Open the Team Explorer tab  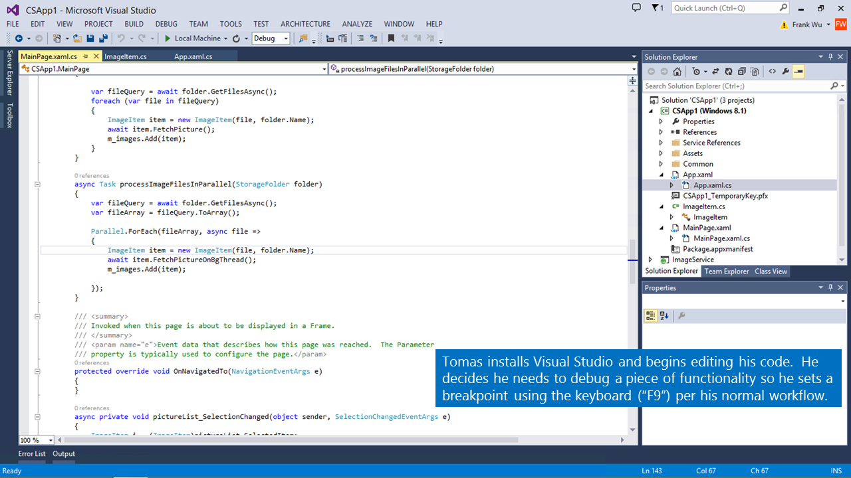[x=726, y=272]
